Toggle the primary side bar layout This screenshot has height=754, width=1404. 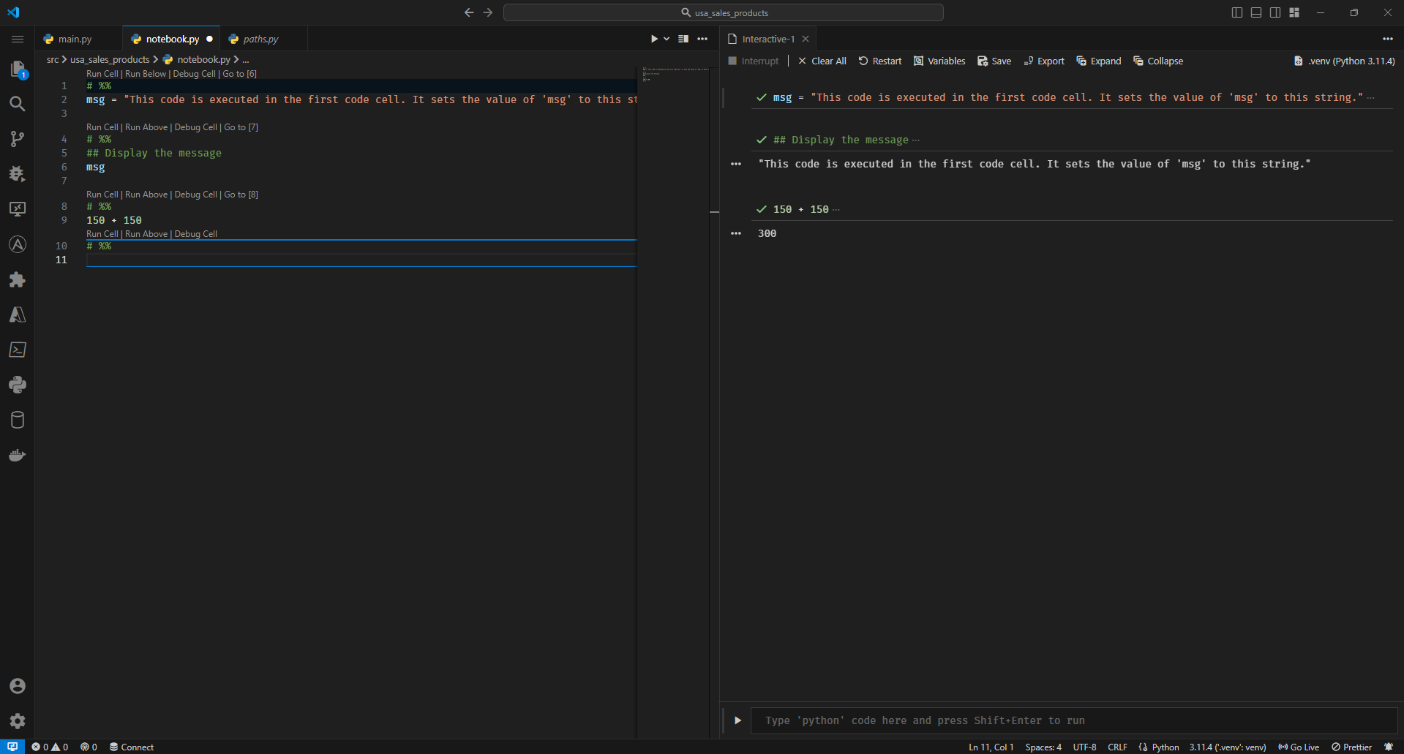[x=1237, y=12]
